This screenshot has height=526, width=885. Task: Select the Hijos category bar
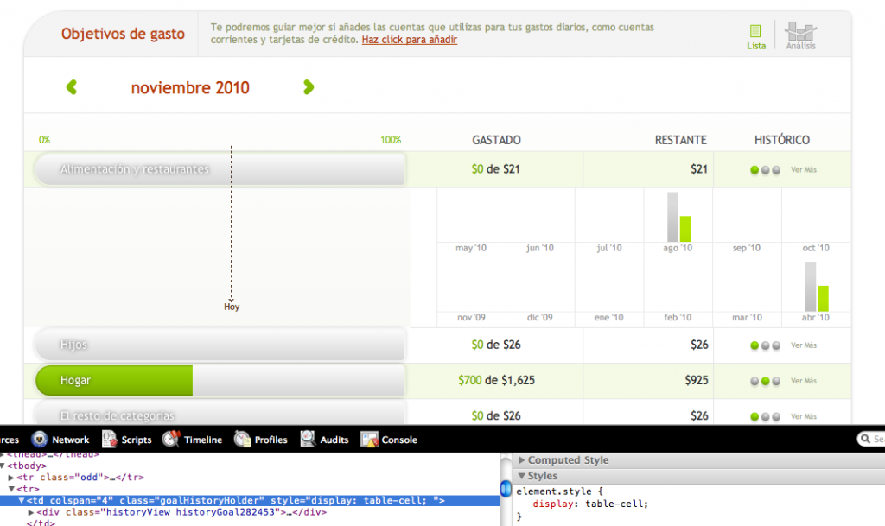[220, 345]
